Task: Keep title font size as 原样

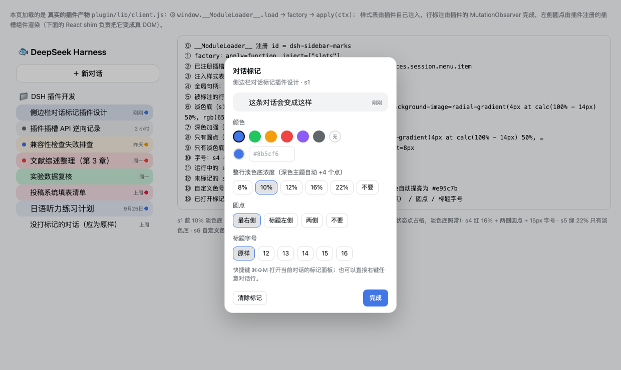Action: tap(244, 253)
